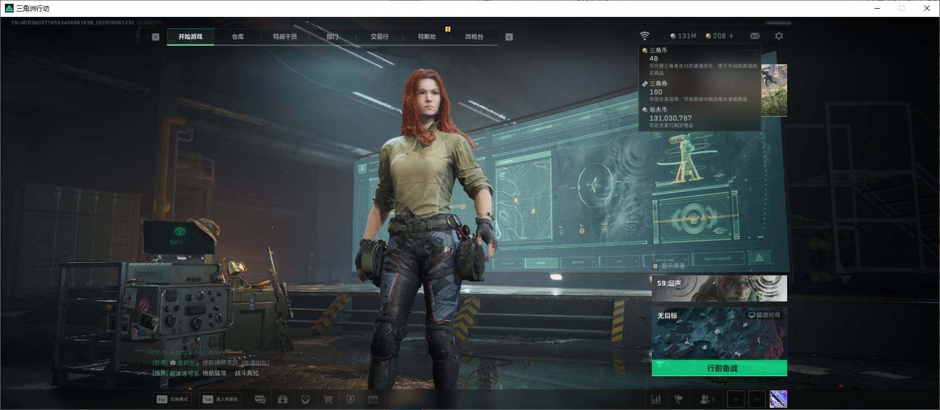The image size is (940, 410).
Task: Open the heart-in-hands icon
Action: click(305, 400)
